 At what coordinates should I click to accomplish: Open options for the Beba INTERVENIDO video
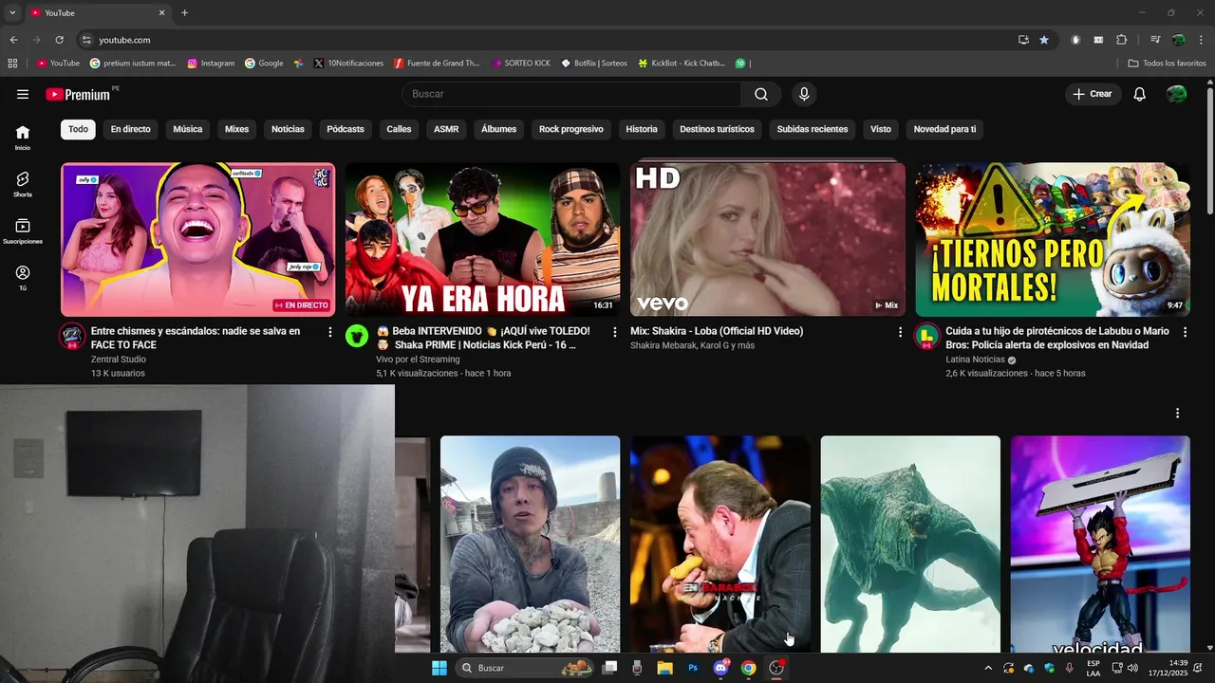coord(615,332)
